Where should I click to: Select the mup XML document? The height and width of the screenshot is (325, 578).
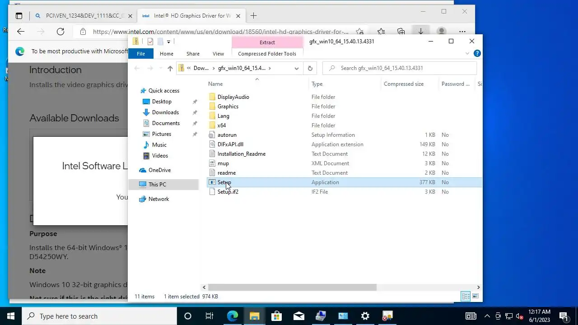click(223, 163)
